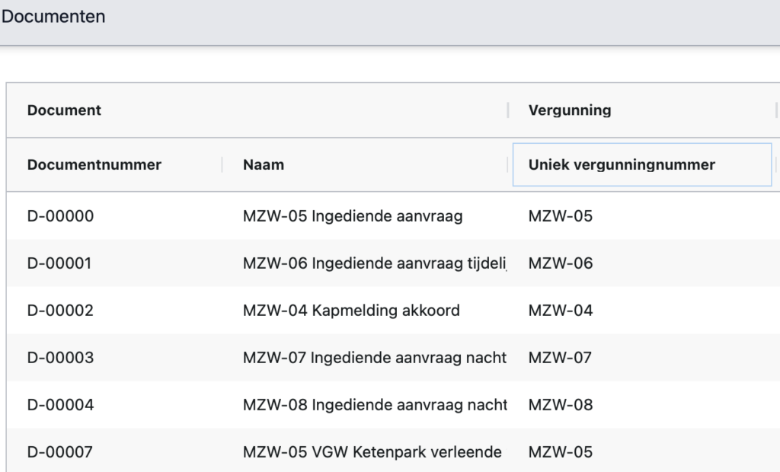The image size is (780, 472).
Task: Select the Uniek vergunningnummer column header
Action: point(622,164)
